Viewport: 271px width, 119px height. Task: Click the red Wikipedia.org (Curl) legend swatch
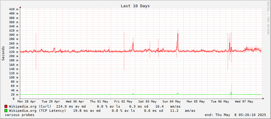click(6, 106)
